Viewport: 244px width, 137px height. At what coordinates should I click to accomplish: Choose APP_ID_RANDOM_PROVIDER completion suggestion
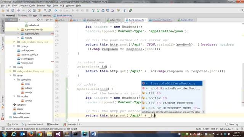tap(172, 103)
